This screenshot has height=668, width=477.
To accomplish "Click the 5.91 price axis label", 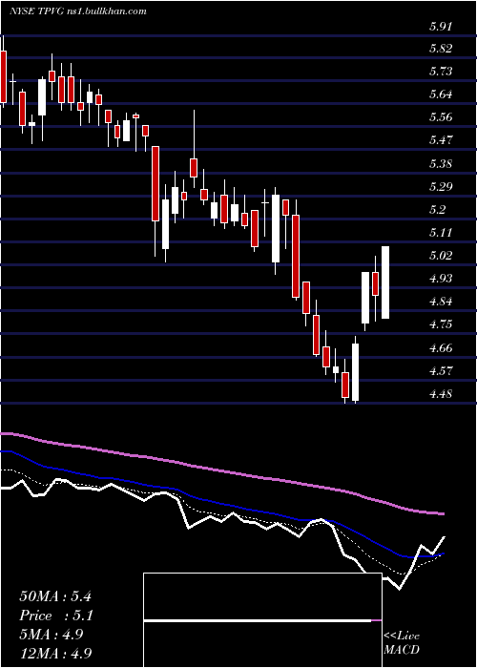I will tap(440, 27).
